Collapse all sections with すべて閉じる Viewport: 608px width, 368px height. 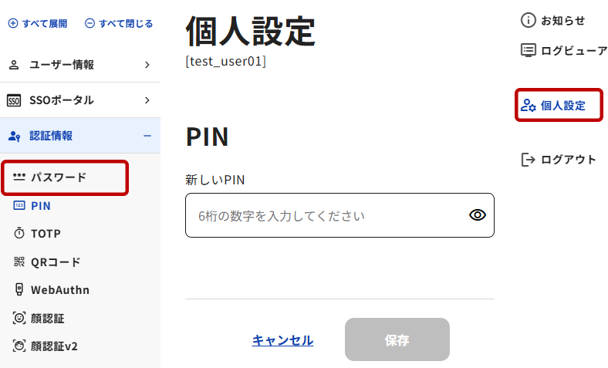[x=118, y=23]
